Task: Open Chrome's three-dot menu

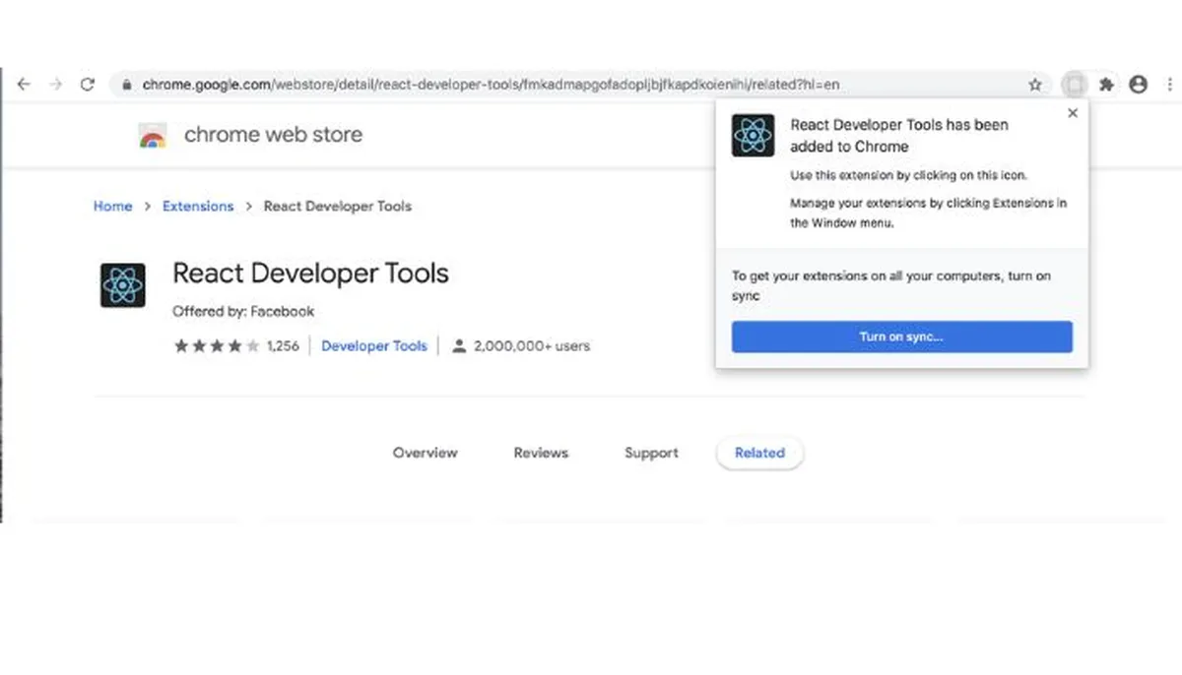Action: 1169,85
